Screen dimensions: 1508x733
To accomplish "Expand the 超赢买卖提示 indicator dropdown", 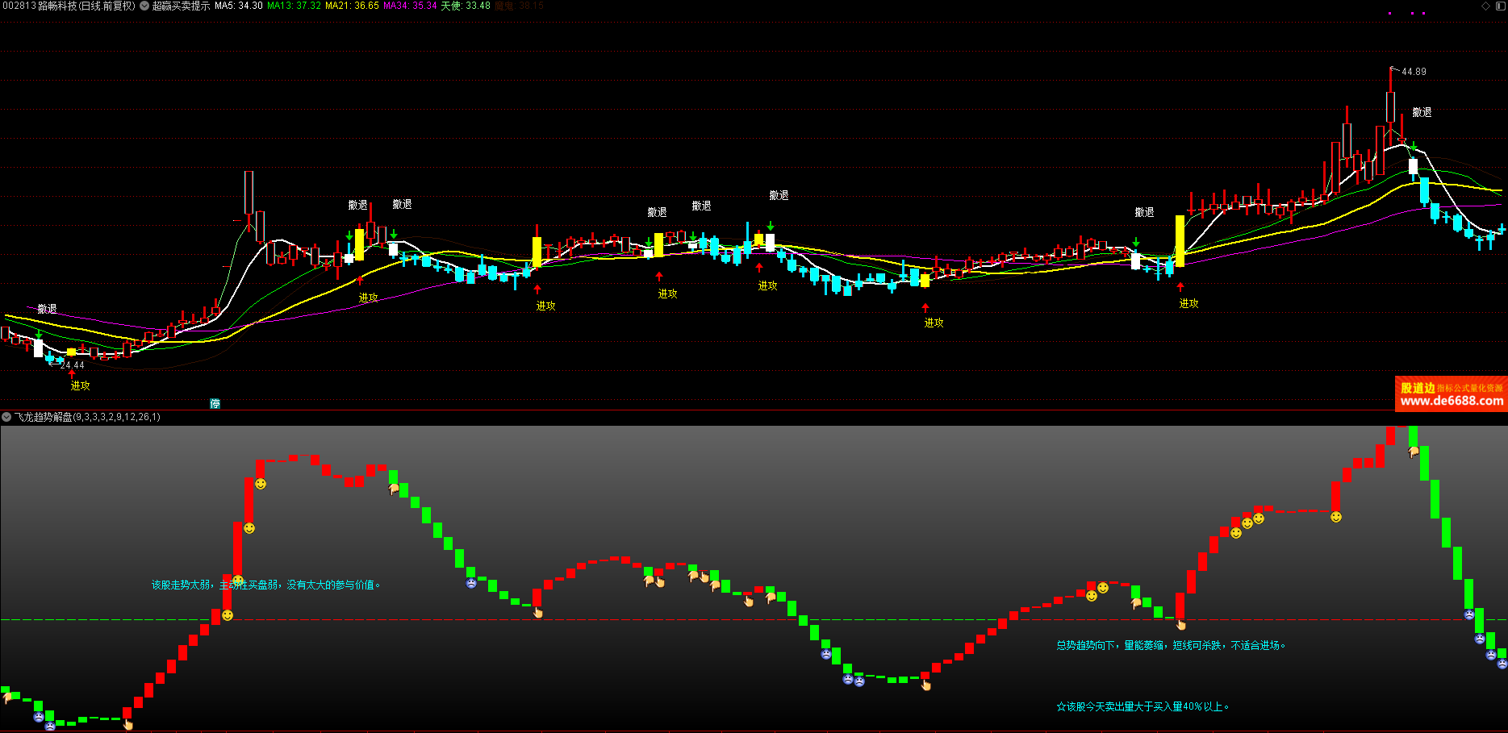I will pyautogui.click(x=144, y=6).
